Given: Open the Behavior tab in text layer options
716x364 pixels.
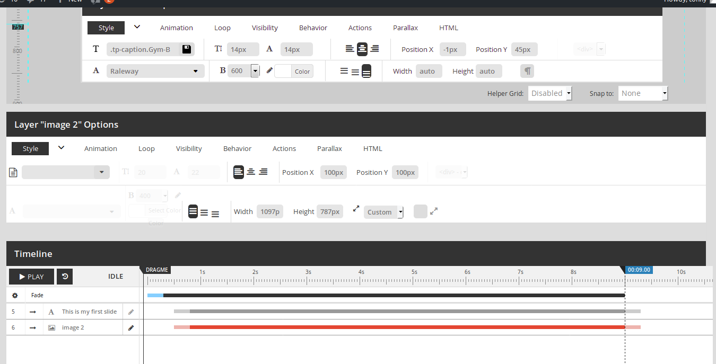Looking at the screenshot, I should 313,28.
